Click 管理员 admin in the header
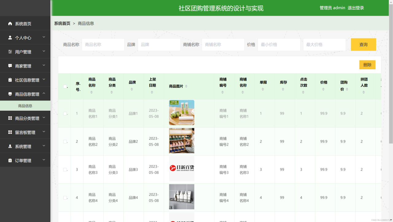 pos(332,8)
